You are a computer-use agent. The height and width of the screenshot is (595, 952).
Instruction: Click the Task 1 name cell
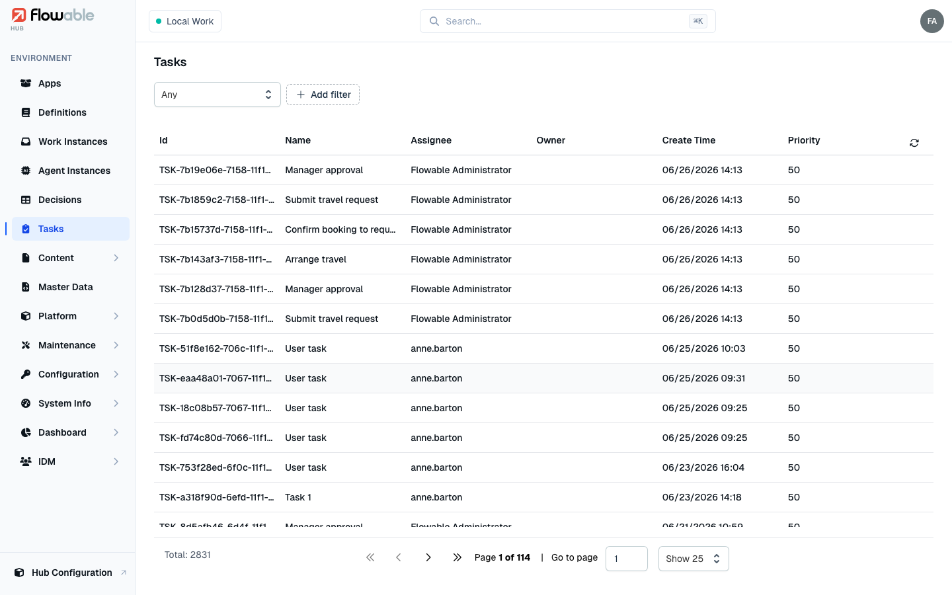298,497
